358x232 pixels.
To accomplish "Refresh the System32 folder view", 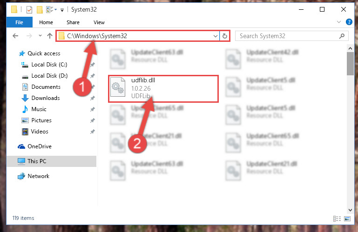I will (225, 36).
